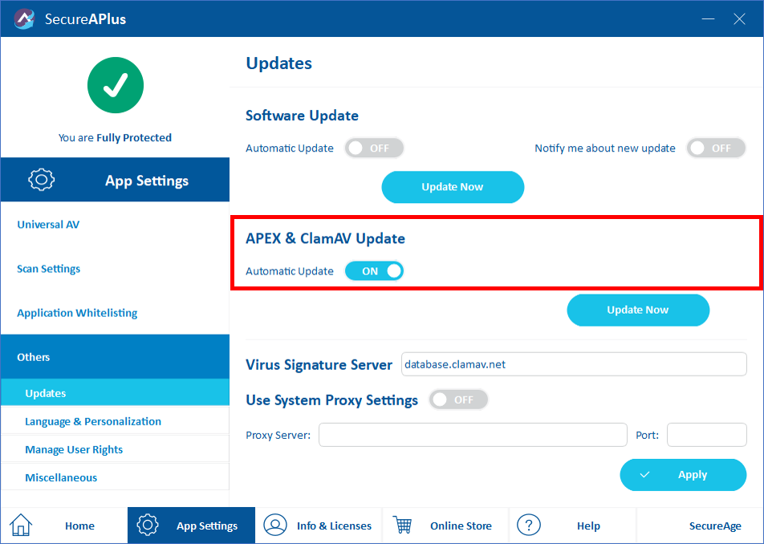Open Language & Personalization settings
764x544 pixels.
[x=93, y=421]
